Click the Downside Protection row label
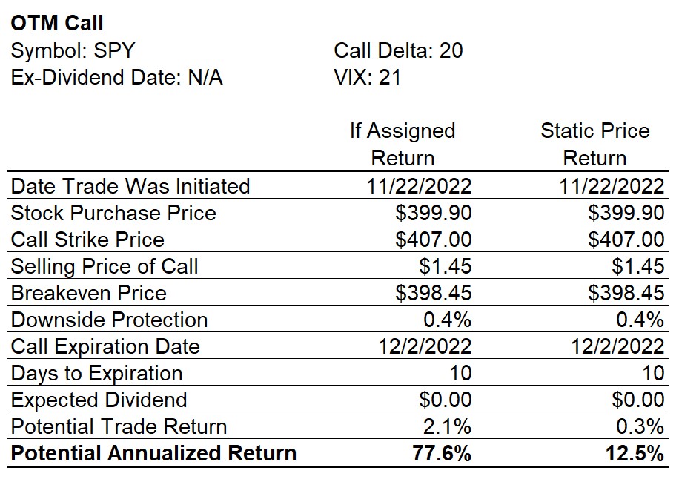The width and height of the screenshot is (679, 482). point(109,320)
